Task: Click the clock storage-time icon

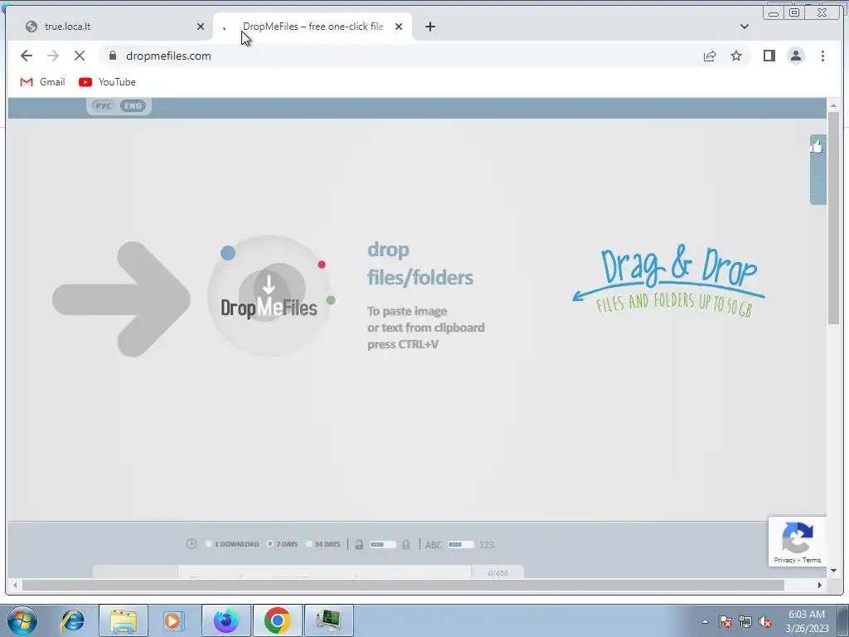Action: click(x=192, y=544)
